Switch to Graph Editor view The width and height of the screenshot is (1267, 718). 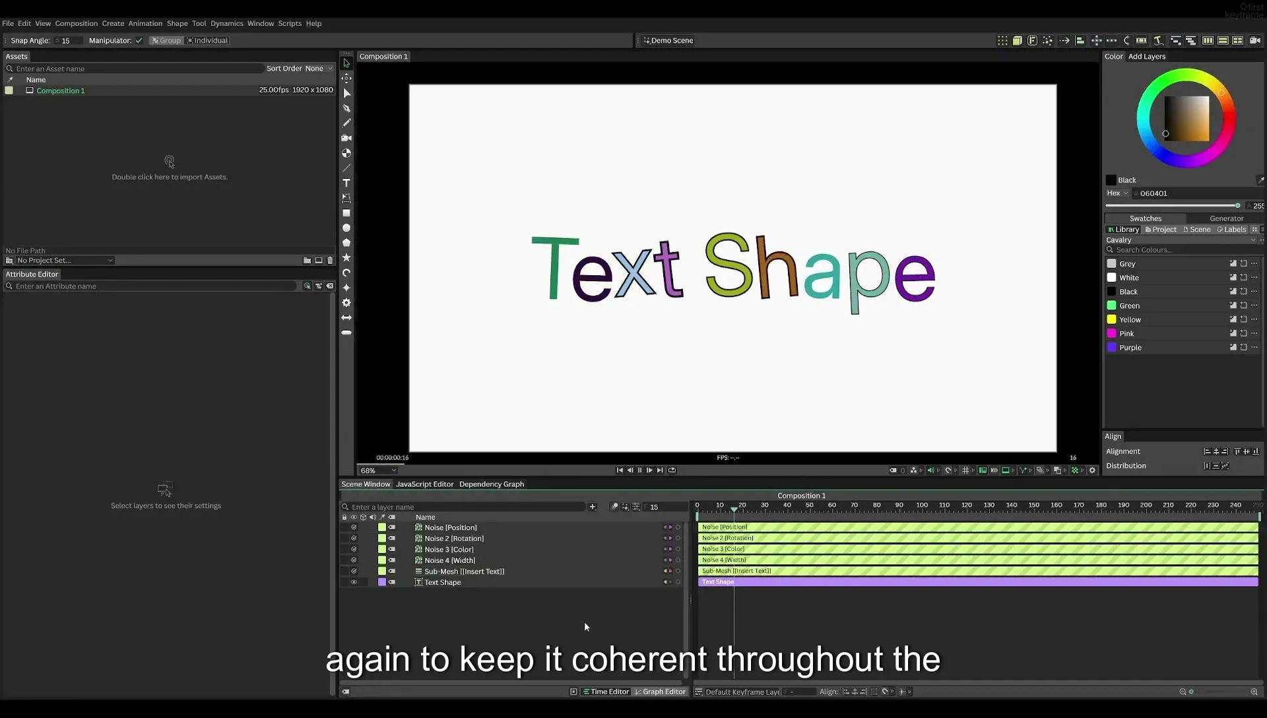[x=660, y=692]
